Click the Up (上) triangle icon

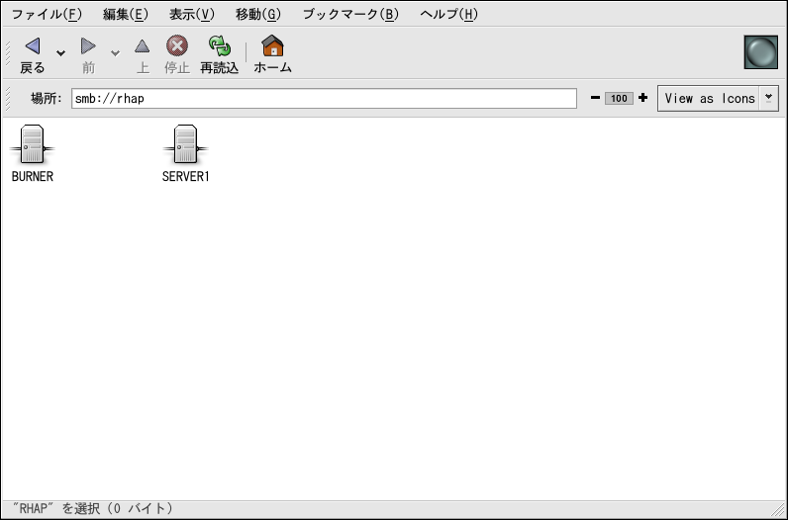point(143,46)
